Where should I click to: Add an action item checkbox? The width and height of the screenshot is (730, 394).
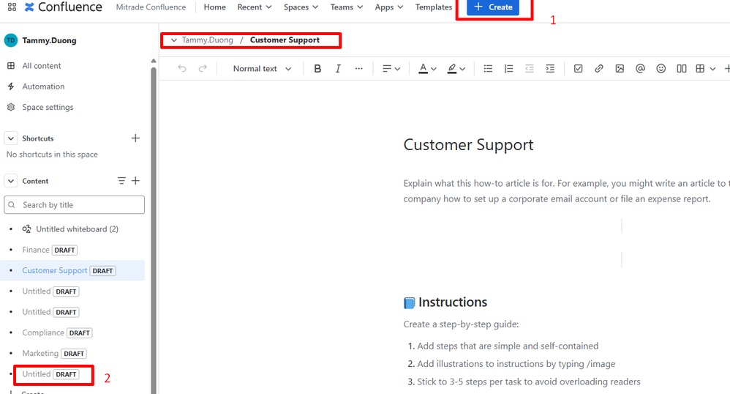tap(578, 69)
